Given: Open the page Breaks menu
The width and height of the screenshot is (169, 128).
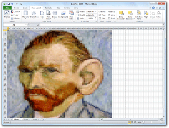Looking at the screenshot, I should [x=55, y=15].
